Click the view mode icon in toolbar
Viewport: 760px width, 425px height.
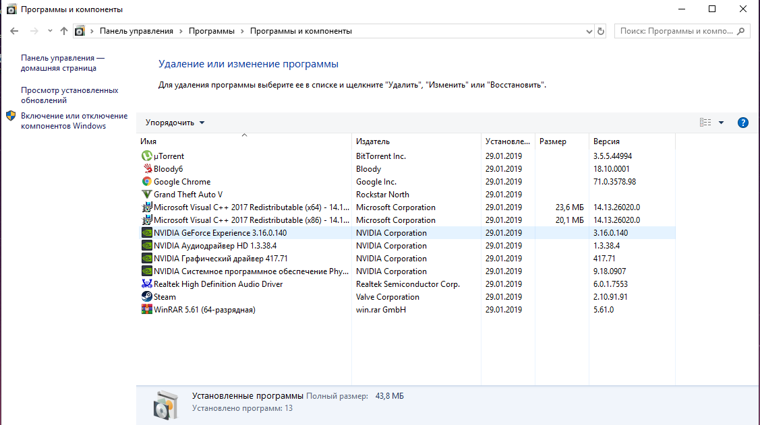[705, 123]
